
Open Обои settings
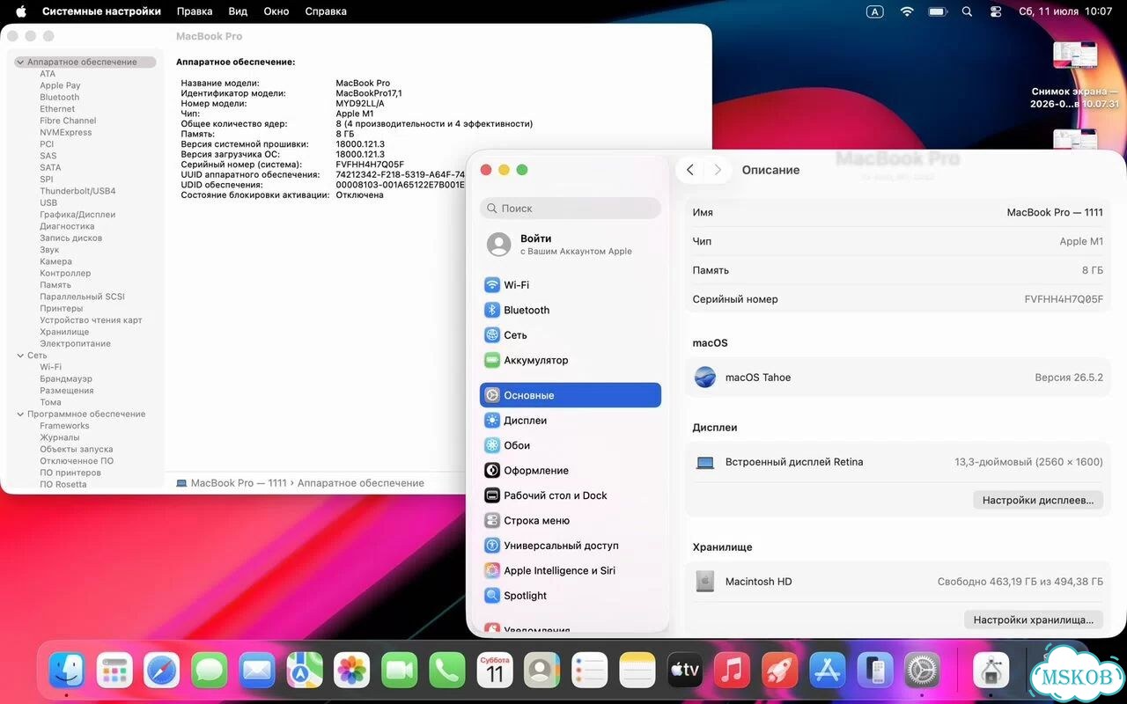570,445
